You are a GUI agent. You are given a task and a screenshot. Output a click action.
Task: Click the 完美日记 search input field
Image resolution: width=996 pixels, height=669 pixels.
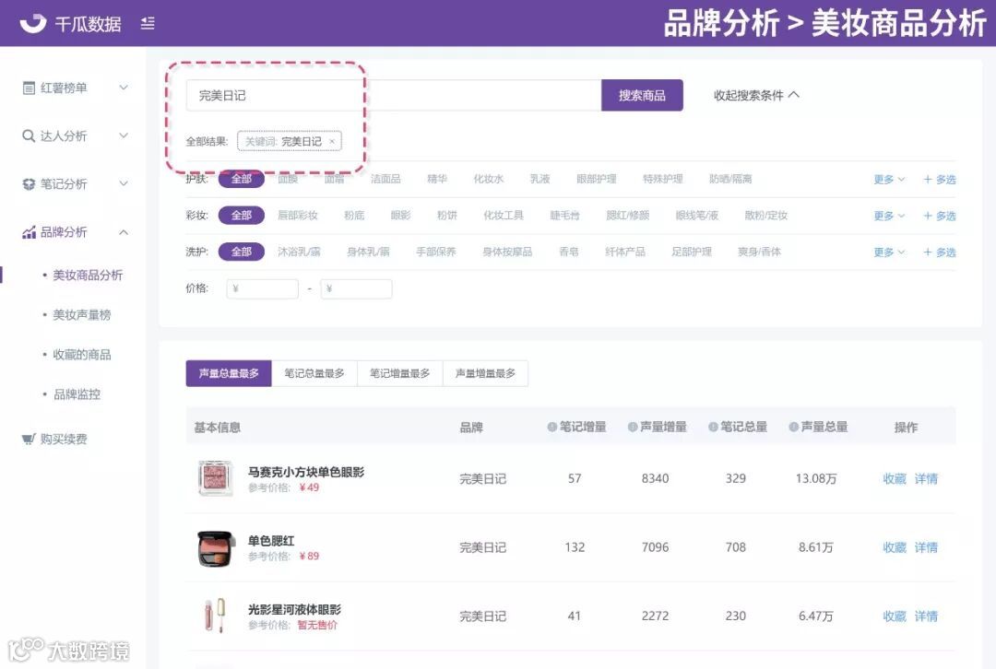click(x=394, y=95)
